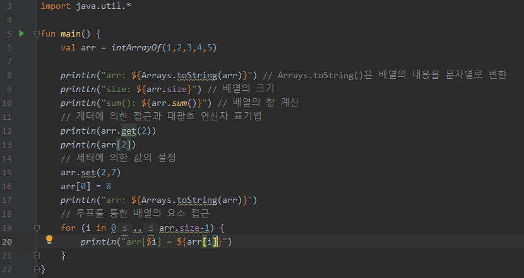This screenshot has height=278, width=524.
Task: Collapse the fun main() fold marker
Action: pos(37,33)
